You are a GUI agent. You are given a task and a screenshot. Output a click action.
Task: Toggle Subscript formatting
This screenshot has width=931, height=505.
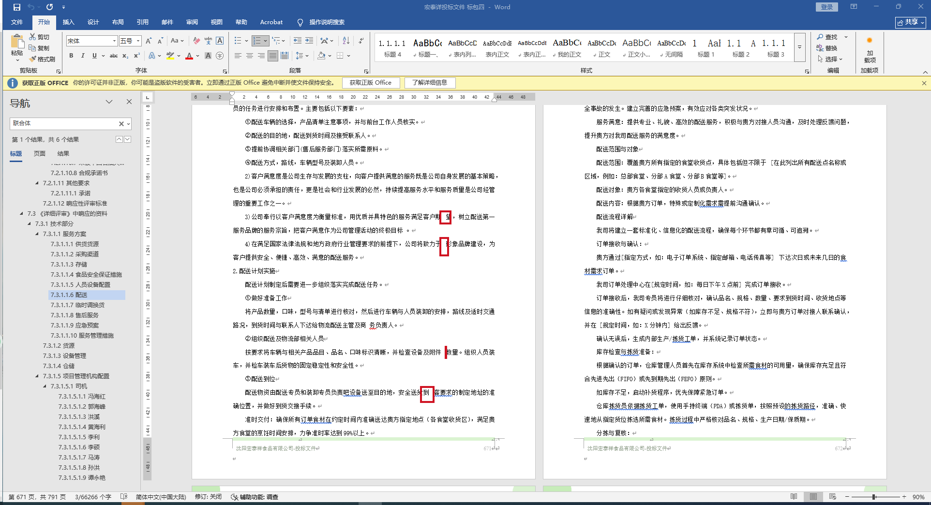click(125, 56)
